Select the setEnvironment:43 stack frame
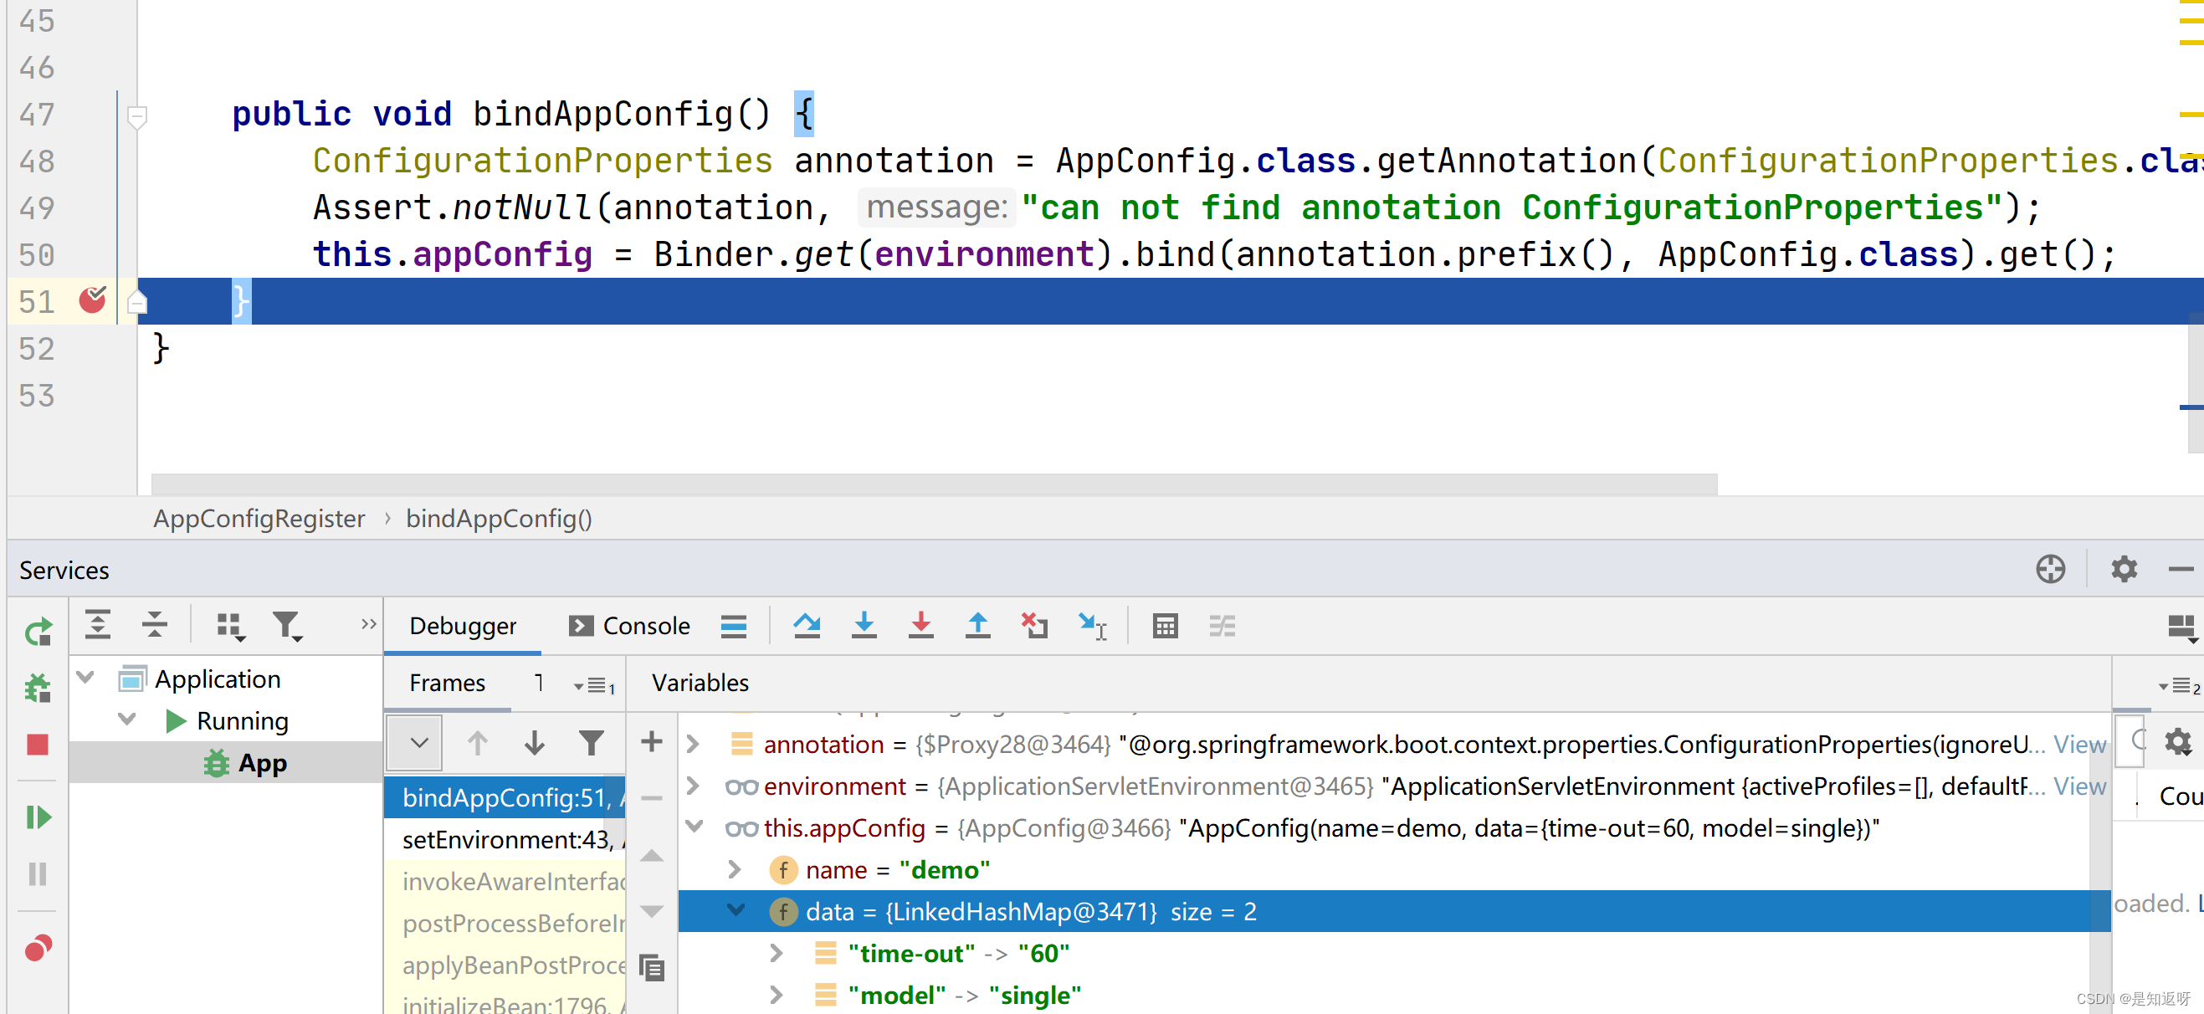 point(506,839)
